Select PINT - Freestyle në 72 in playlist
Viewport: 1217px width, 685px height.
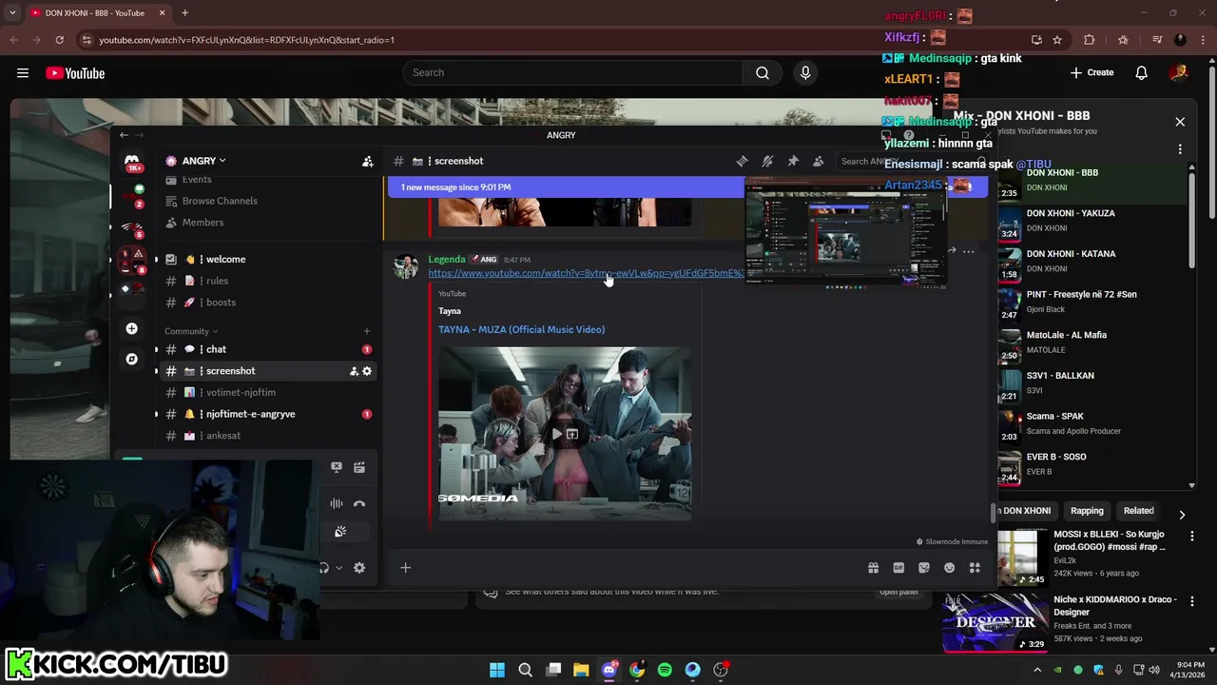(x=1093, y=302)
